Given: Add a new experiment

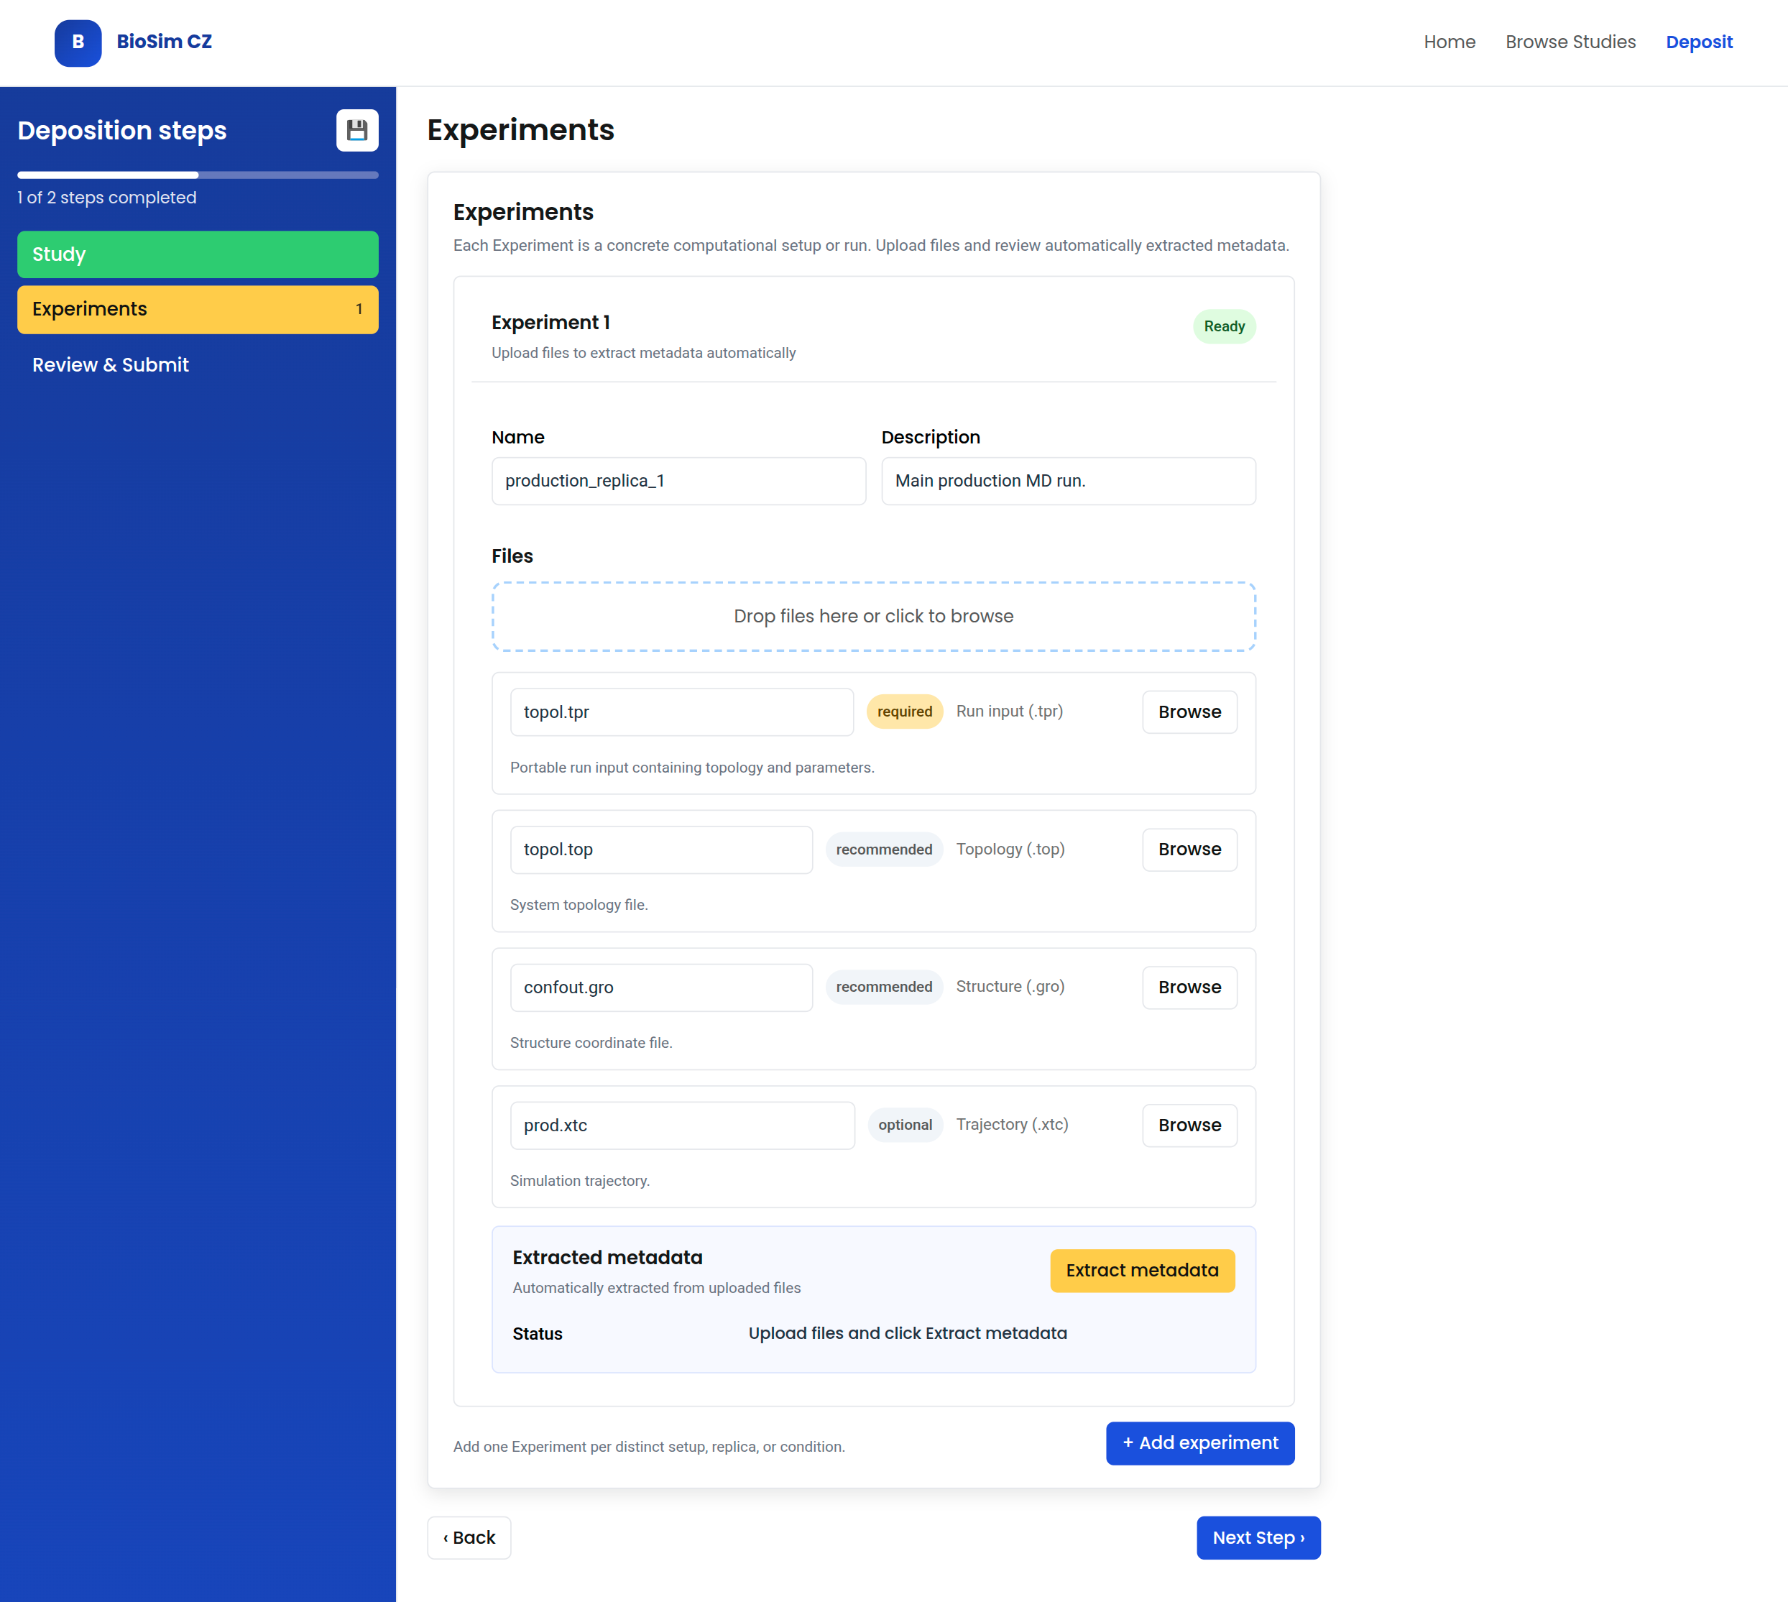Looking at the screenshot, I should (1200, 1444).
